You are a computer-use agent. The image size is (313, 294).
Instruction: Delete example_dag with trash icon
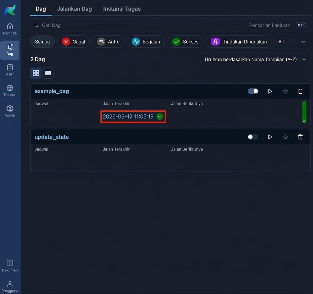[300, 91]
